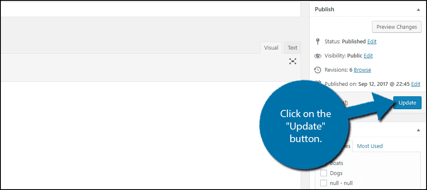Edit the post status

pyautogui.click(x=372, y=42)
